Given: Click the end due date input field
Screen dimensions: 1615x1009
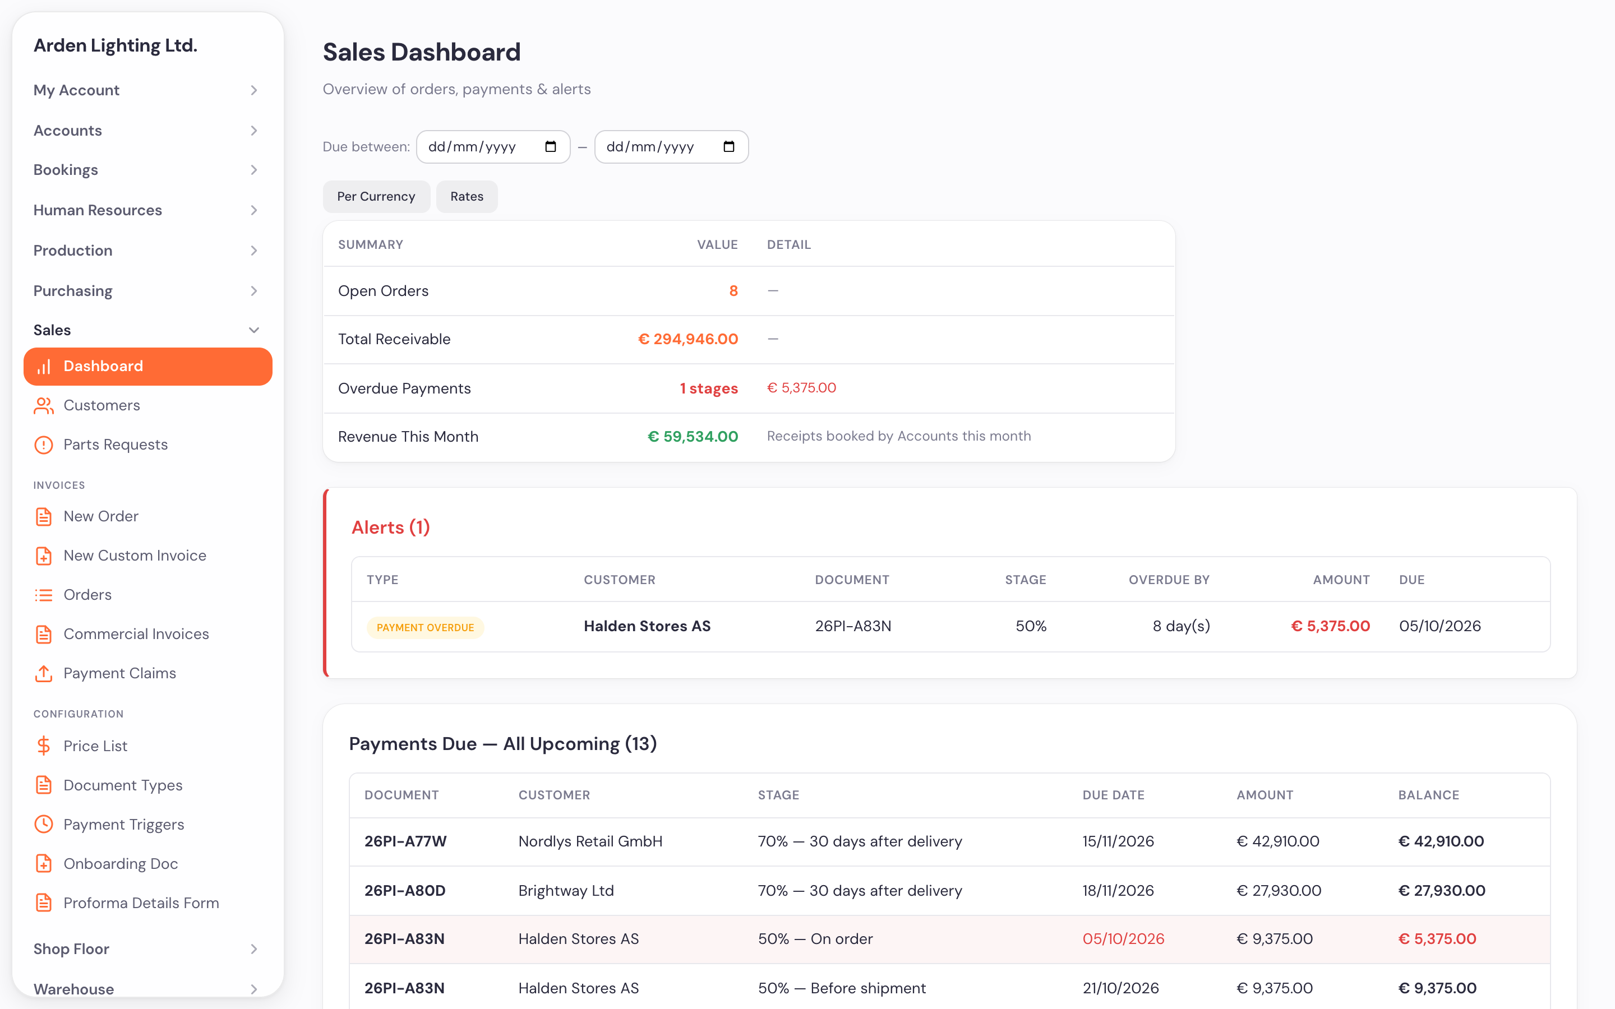Looking at the screenshot, I should point(671,147).
